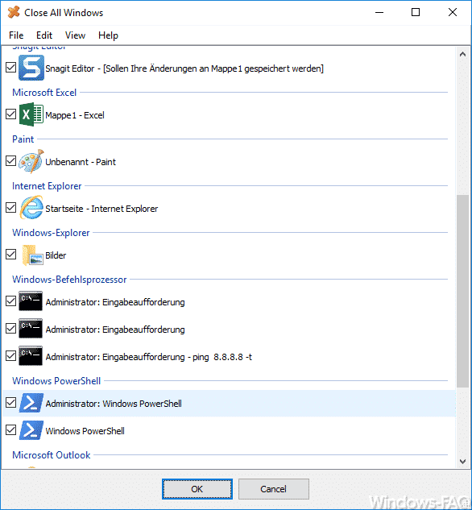This screenshot has width=472, height=510.
Task: Click the 'Windows PowerShell' group header
Action: tap(56, 381)
